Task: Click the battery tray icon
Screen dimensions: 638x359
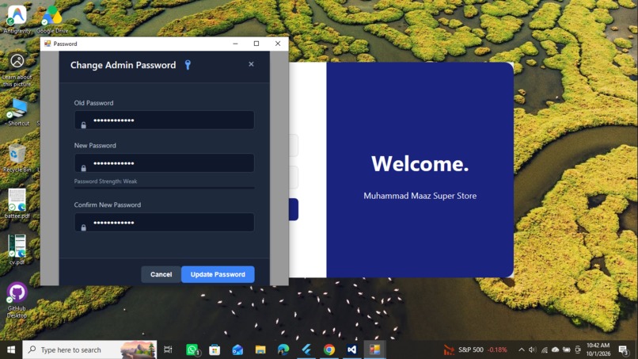Action: tap(566, 349)
